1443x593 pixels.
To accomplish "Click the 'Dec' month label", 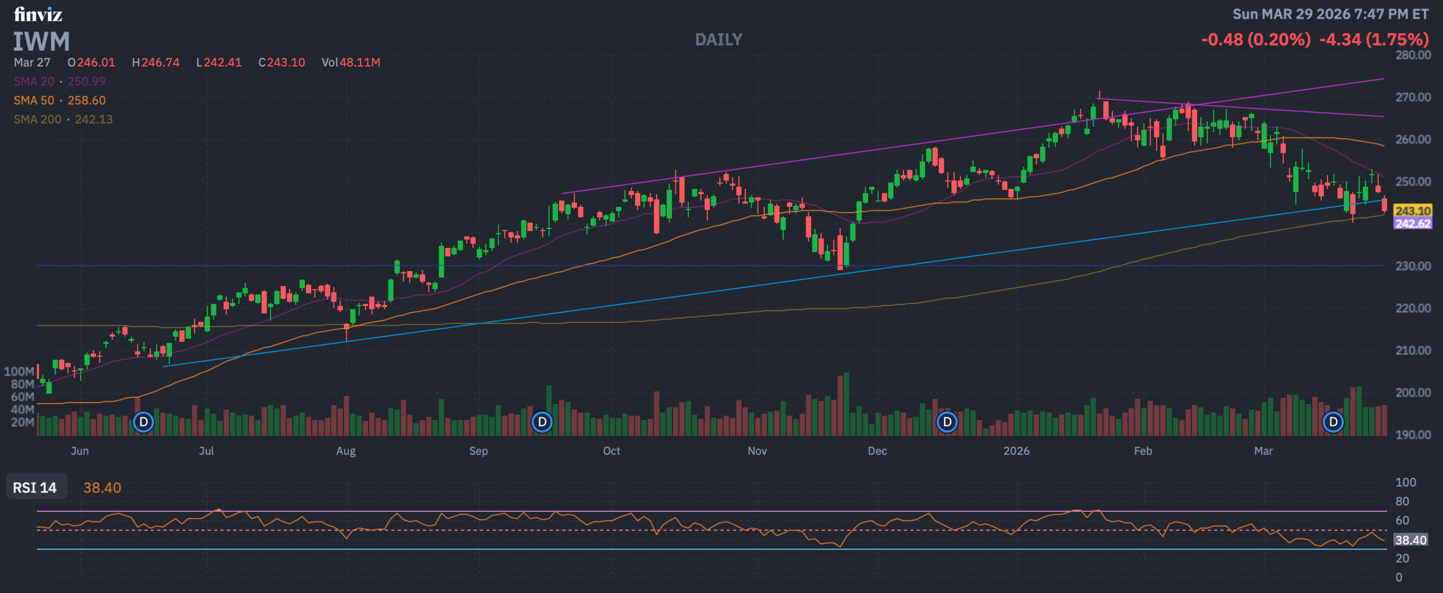I will coord(877,451).
